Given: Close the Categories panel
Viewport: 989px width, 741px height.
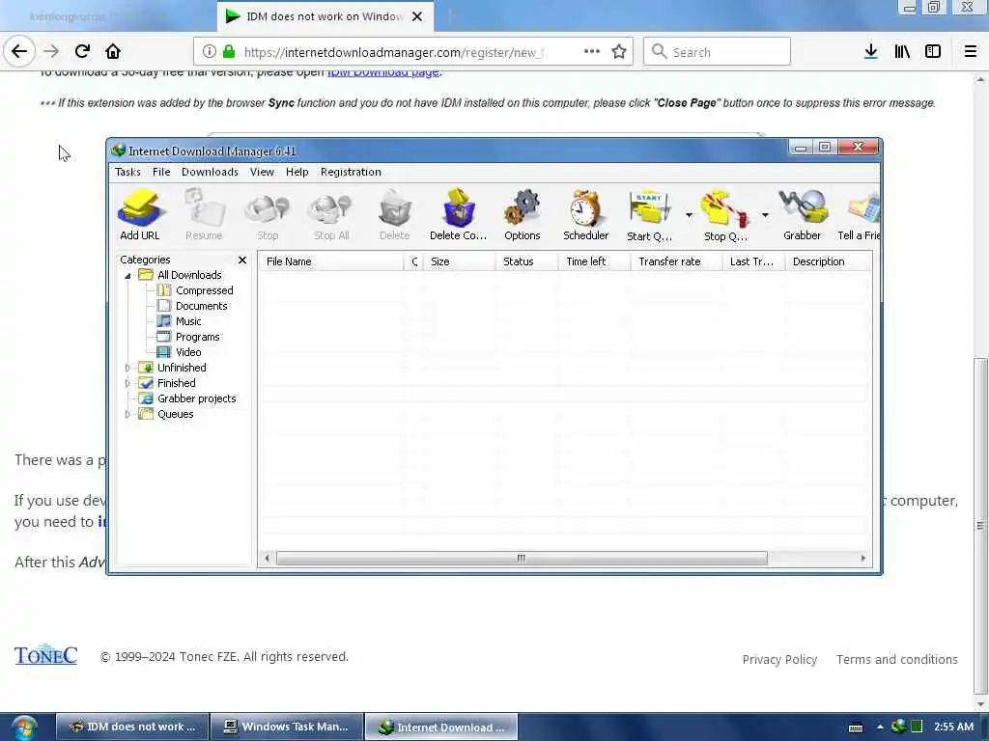Looking at the screenshot, I should pyautogui.click(x=242, y=260).
